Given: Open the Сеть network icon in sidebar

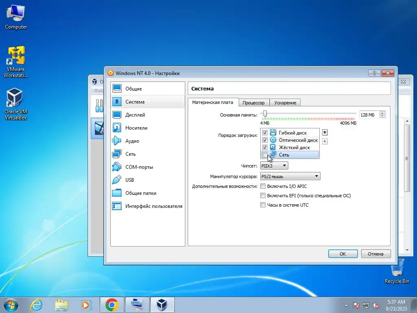Looking at the screenshot, I should tap(117, 154).
